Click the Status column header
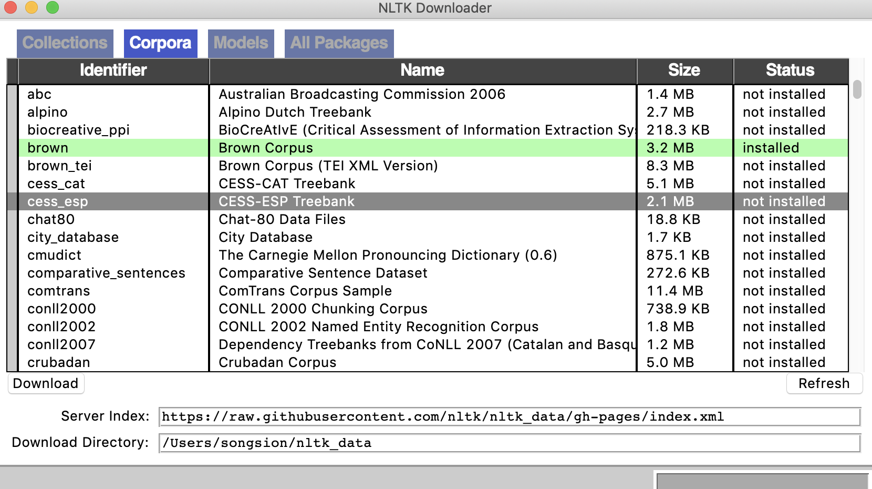Image resolution: width=872 pixels, height=489 pixels. tap(790, 70)
